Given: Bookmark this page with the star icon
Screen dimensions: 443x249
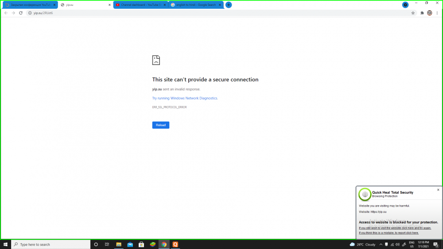Looking at the screenshot, I should (413, 13).
